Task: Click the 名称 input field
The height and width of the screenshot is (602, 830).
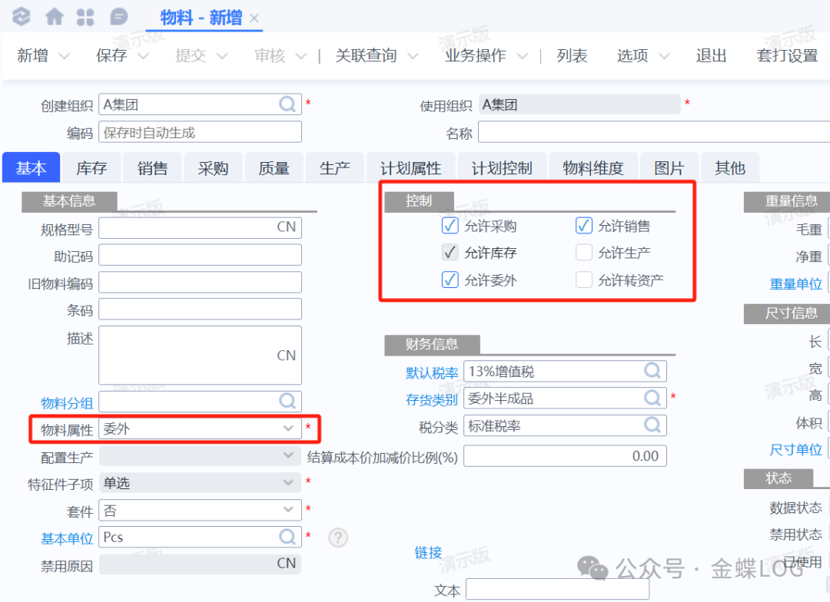Action: click(653, 133)
